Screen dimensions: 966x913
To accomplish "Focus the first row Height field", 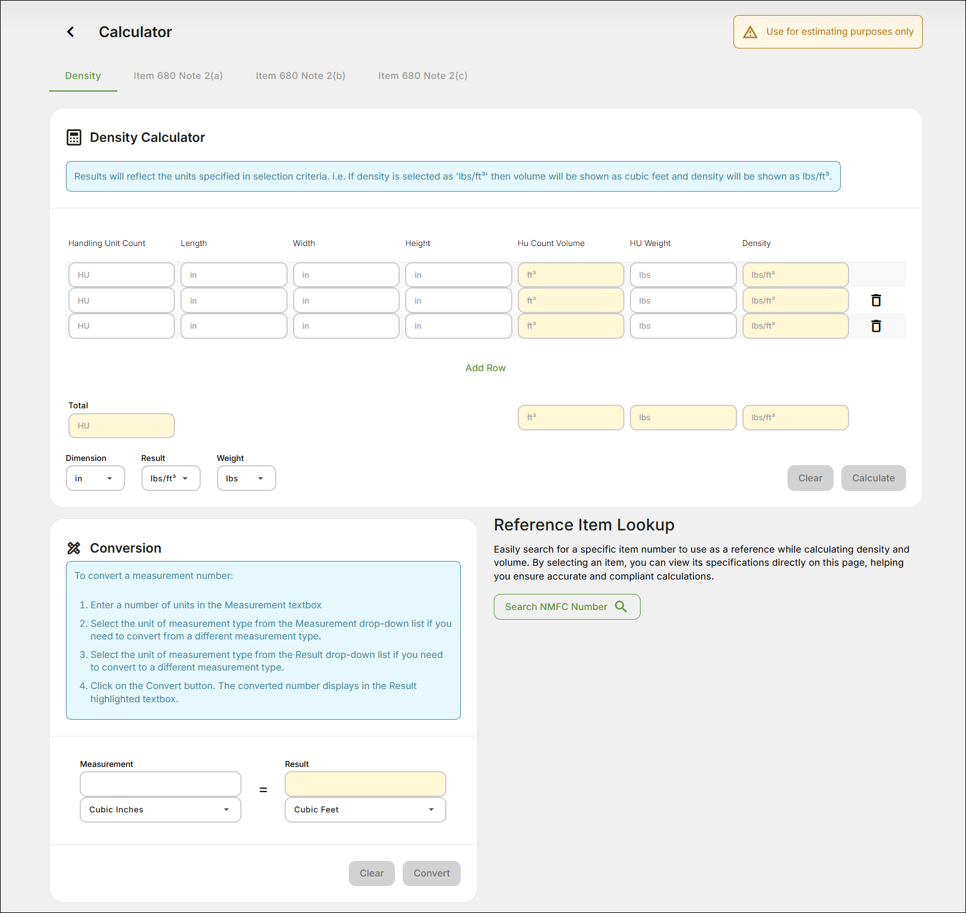I will pyautogui.click(x=458, y=275).
